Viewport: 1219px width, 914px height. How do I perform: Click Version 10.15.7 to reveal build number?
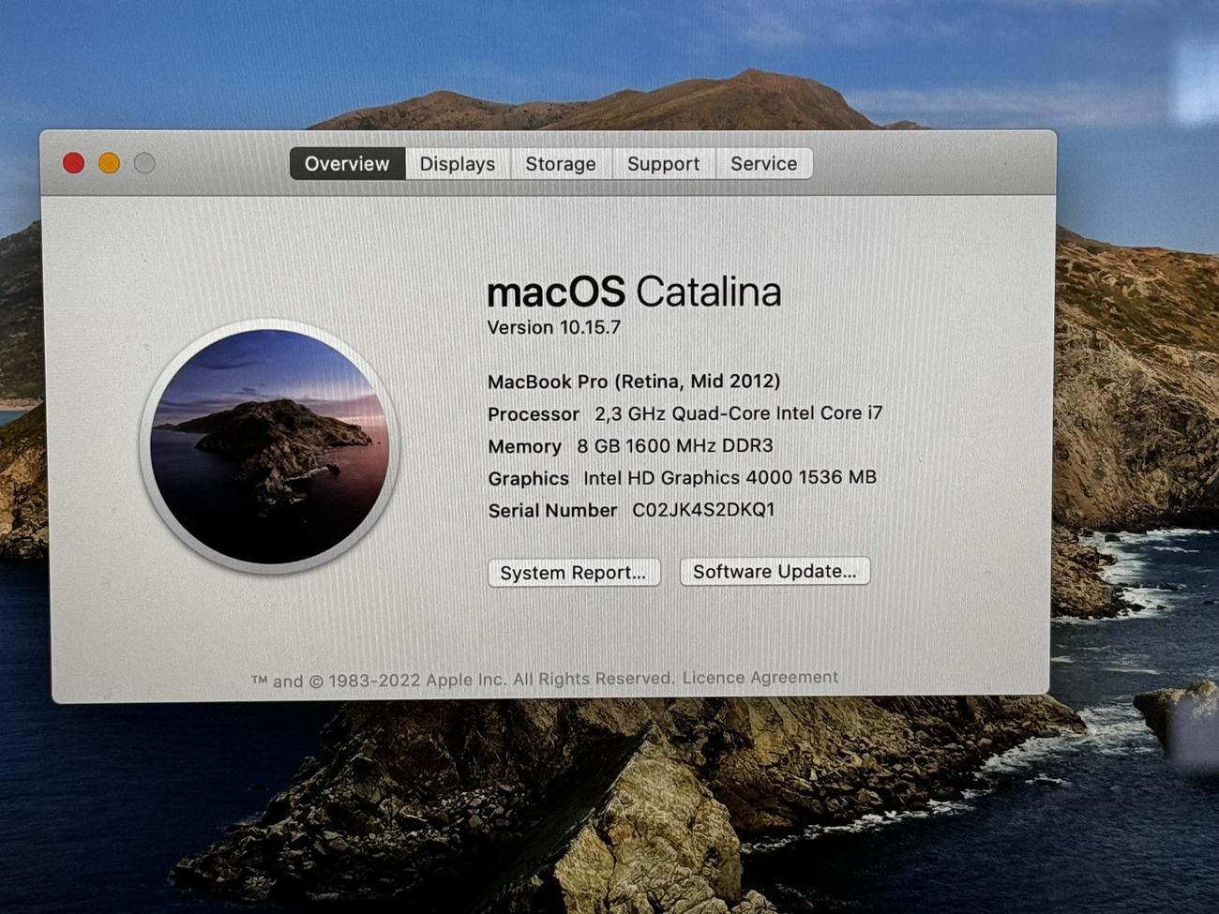553,327
